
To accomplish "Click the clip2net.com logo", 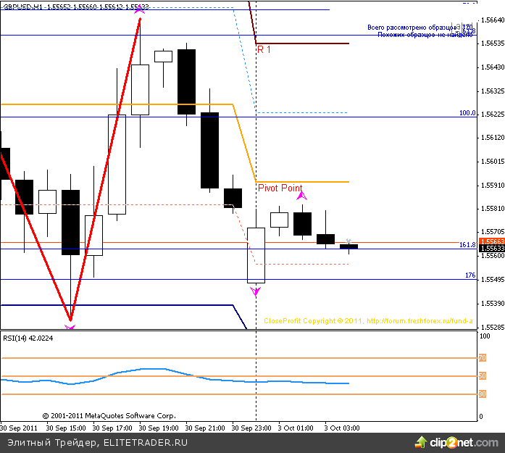I will [x=450, y=441].
